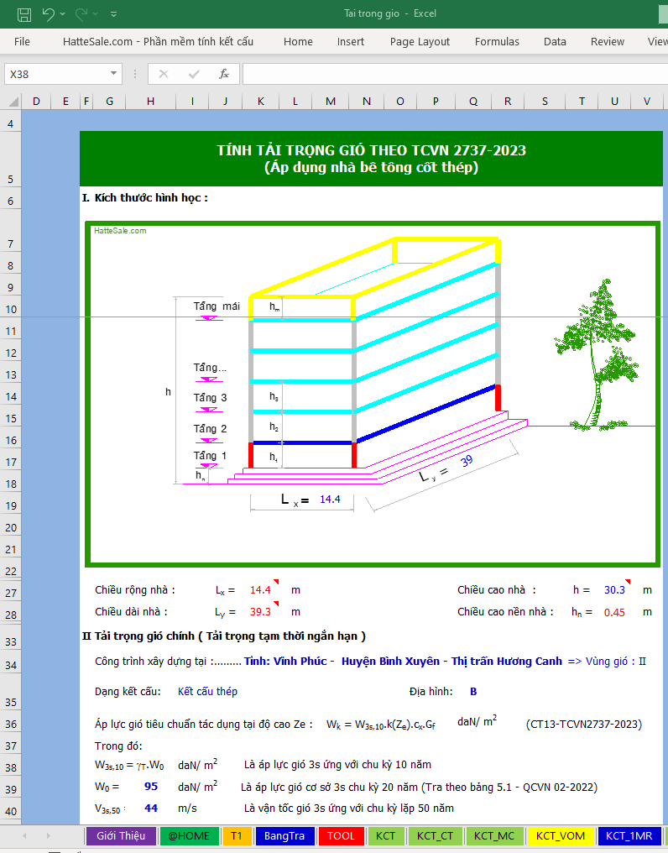Click the next sheet navigation arrow
This screenshot has width=668, height=853.
point(49,835)
